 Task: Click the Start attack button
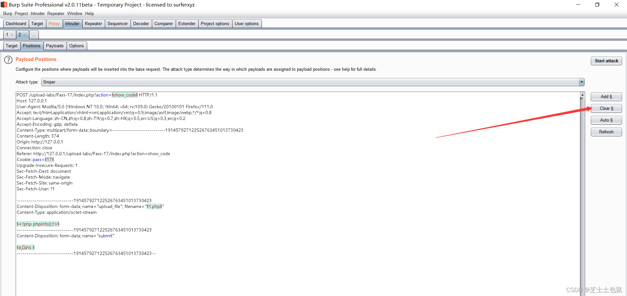[x=606, y=61]
